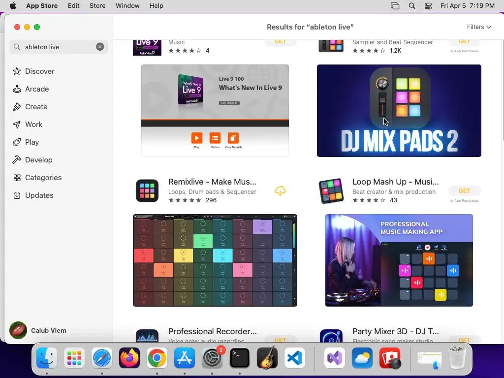The width and height of the screenshot is (504, 378).
Task: Open the Help menu
Action: pos(156,6)
